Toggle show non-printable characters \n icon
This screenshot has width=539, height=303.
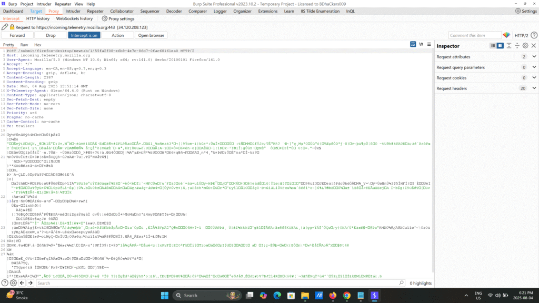tap(421, 44)
